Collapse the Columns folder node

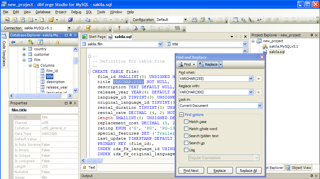30,65
